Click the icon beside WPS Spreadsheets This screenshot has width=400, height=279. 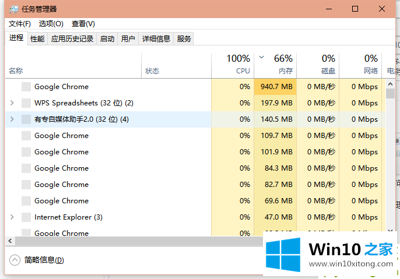click(x=26, y=103)
